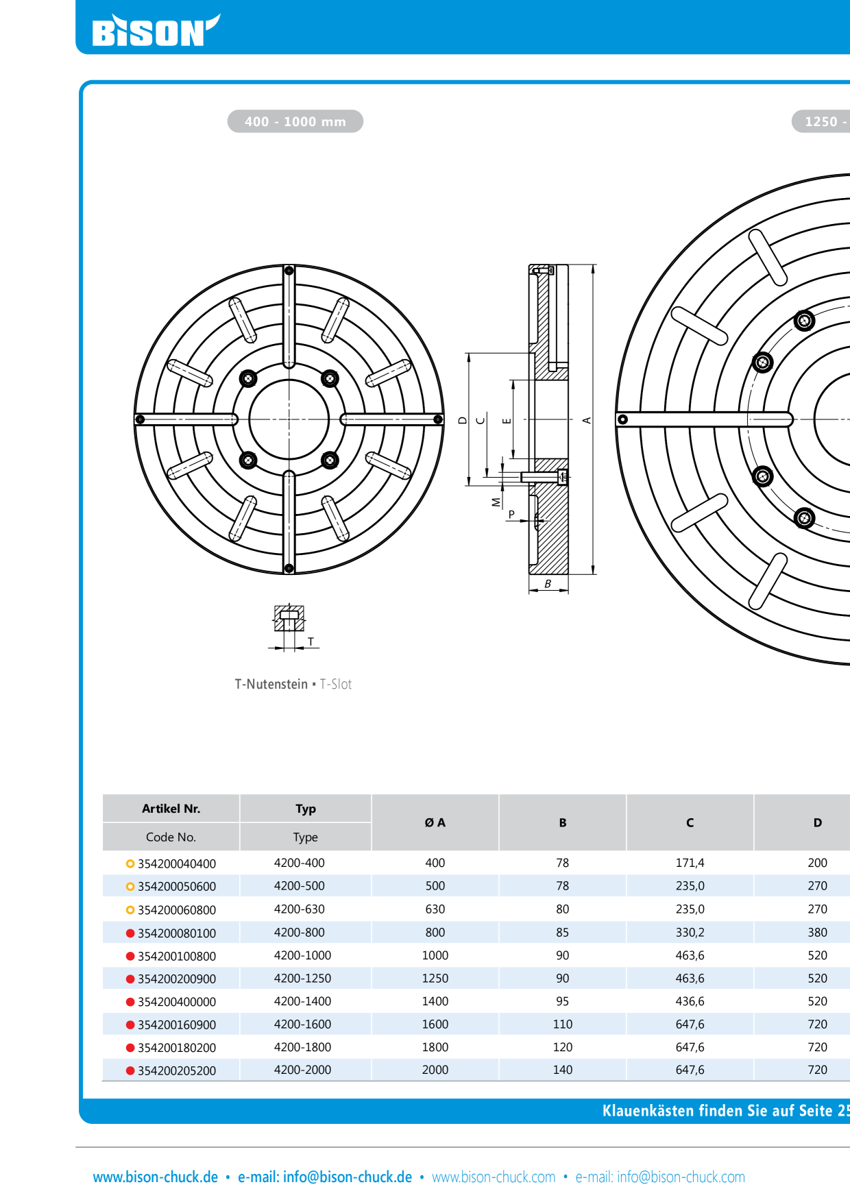
Task: Select article number 354200050600
Action: 177,887
